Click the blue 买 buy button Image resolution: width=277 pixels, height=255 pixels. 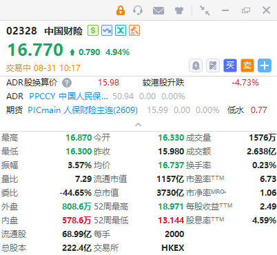point(230,65)
